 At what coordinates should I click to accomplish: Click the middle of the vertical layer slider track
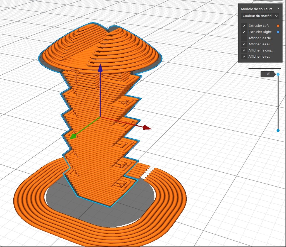click(278, 102)
